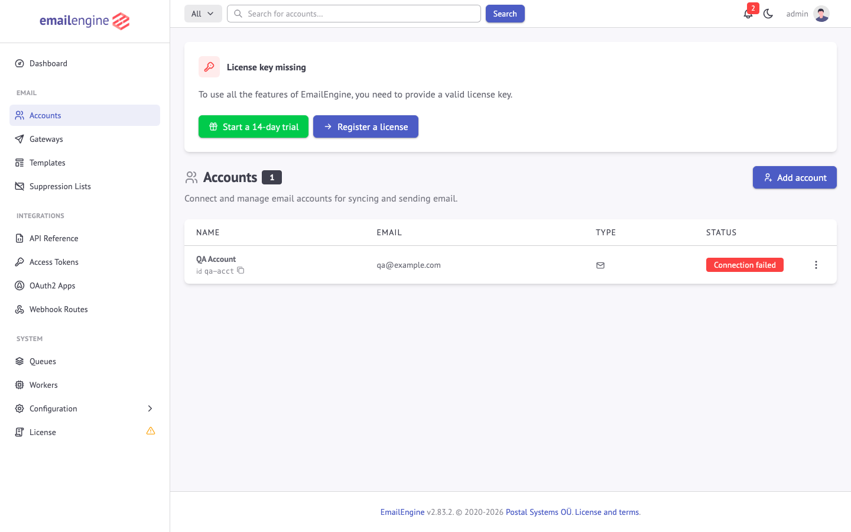Click the accounts count badge
This screenshot has height=532, width=851.
(x=272, y=177)
